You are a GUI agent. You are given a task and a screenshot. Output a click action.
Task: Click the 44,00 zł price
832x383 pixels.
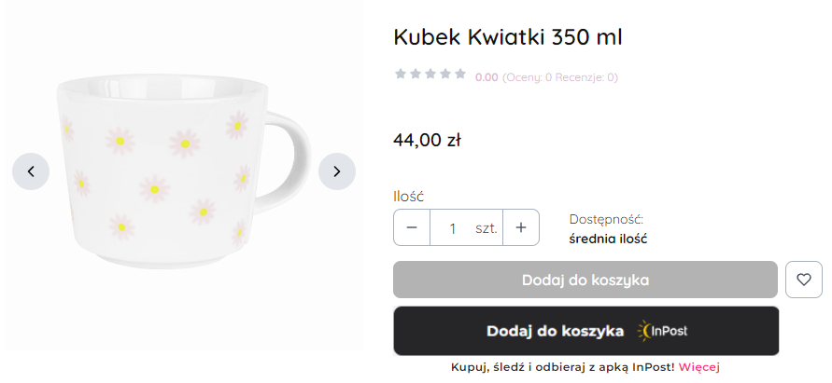click(428, 141)
